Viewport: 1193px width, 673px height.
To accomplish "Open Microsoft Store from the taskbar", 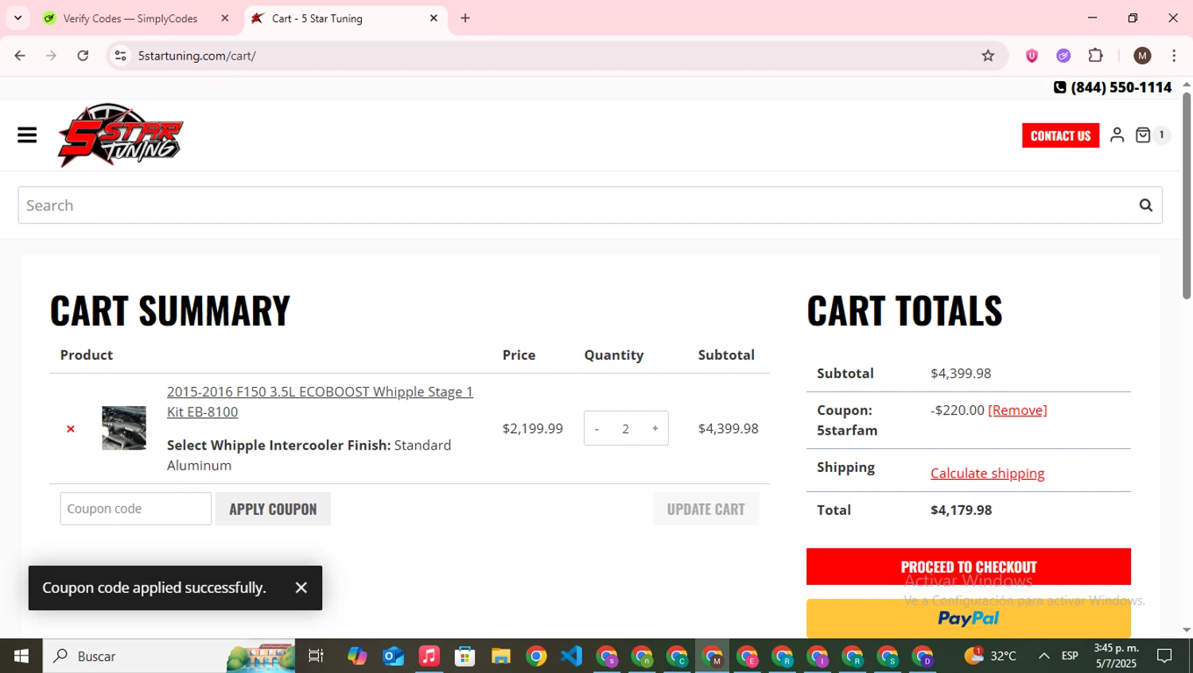I will point(464,656).
